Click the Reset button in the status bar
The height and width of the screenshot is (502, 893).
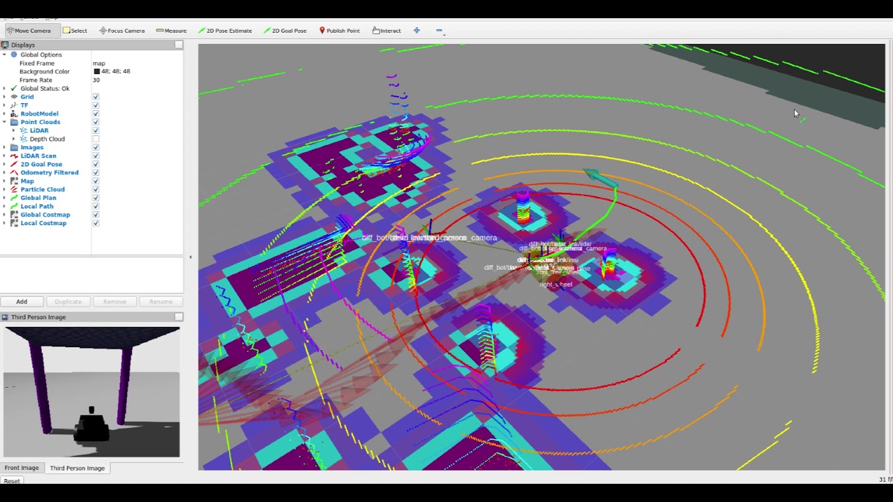click(12, 481)
